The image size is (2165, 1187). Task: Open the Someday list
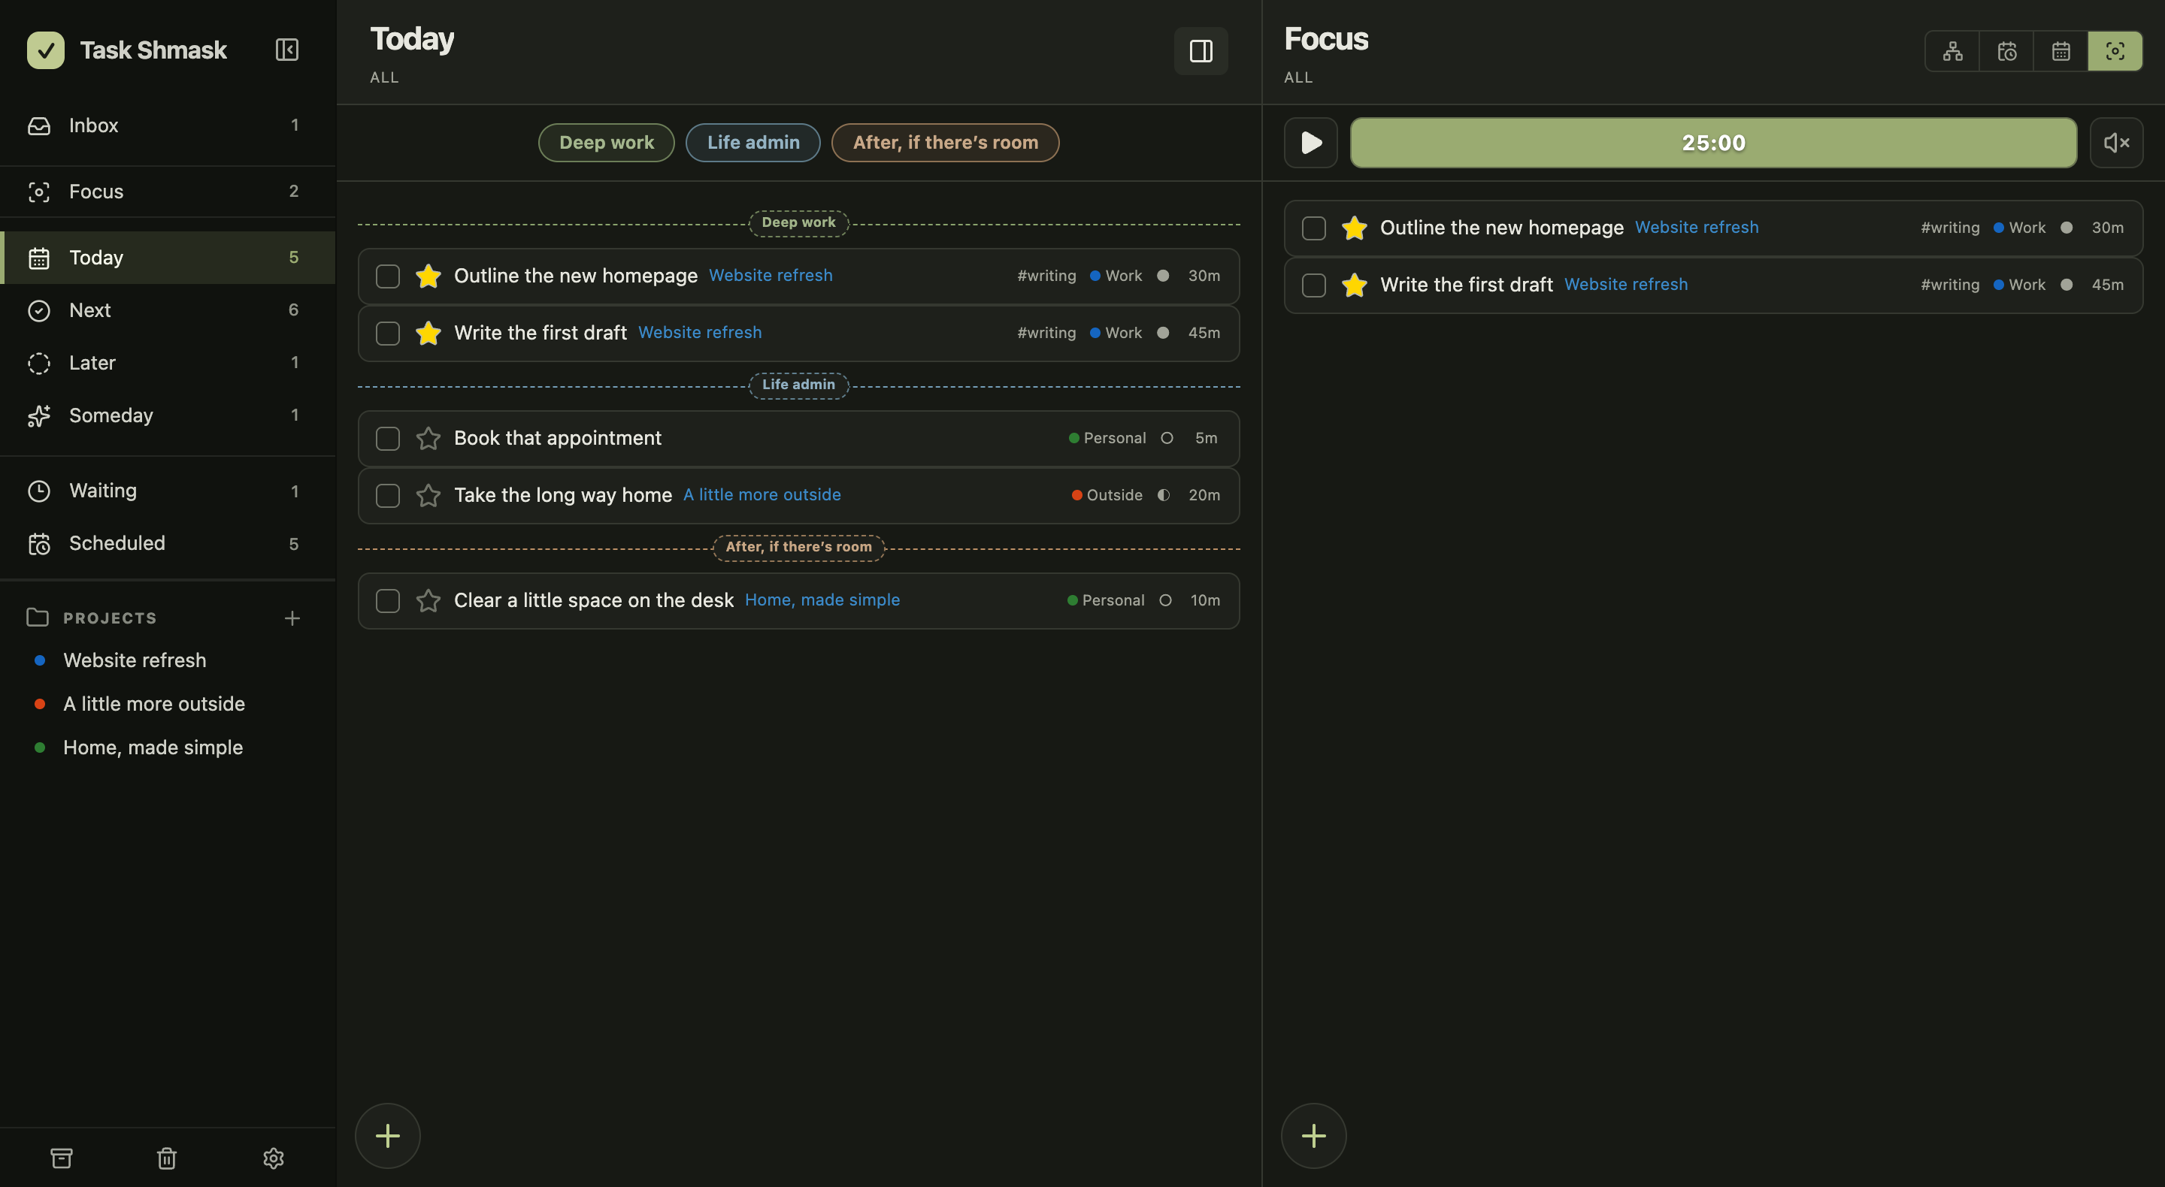(168, 415)
